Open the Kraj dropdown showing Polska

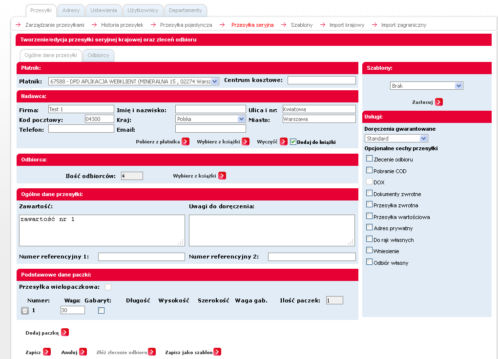(210, 119)
